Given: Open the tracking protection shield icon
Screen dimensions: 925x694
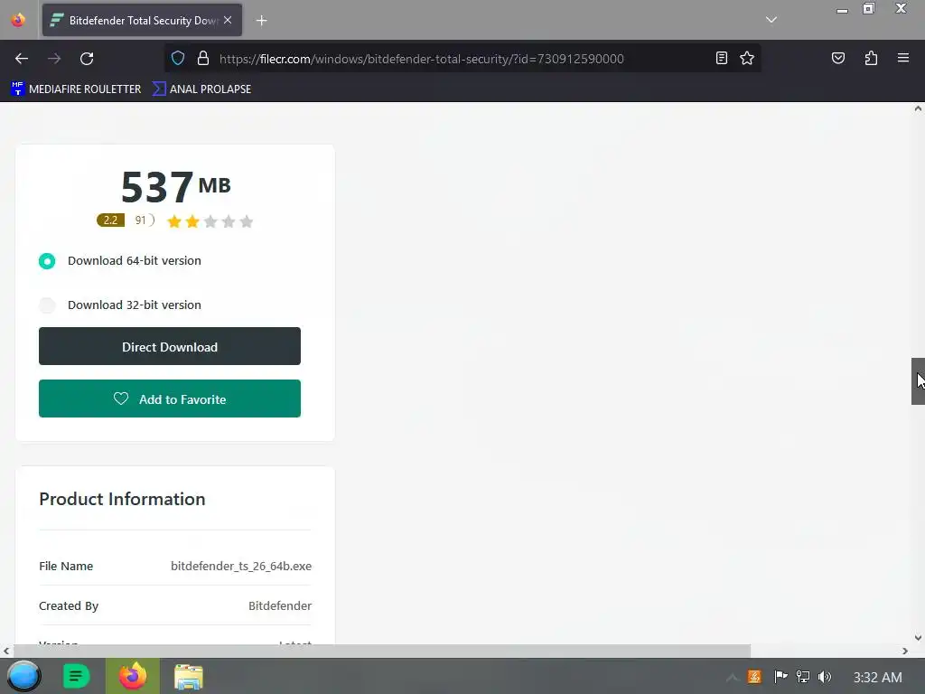Looking at the screenshot, I should pos(178,59).
